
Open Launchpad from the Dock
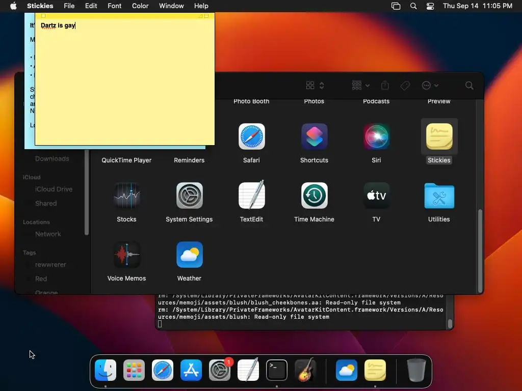tap(134, 370)
